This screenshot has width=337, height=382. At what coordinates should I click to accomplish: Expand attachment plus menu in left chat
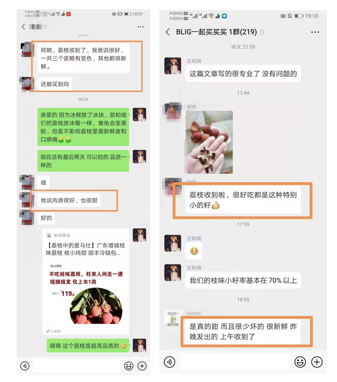(x=142, y=366)
